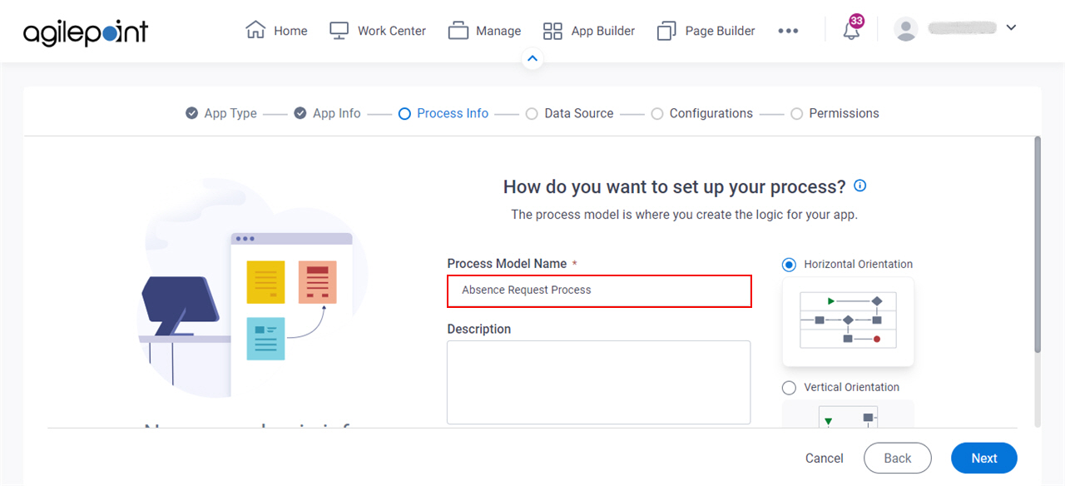Image resolution: width=1065 pixels, height=486 pixels.
Task: Click the info icon beside the heading
Action: pyautogui.click(x=860, y=186)
